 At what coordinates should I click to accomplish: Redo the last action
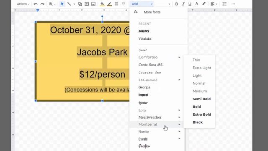pos(42,4)
